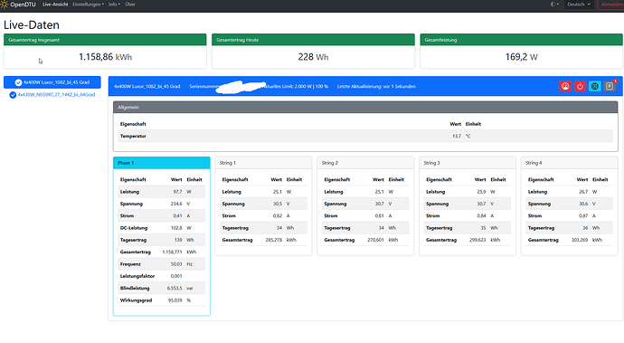Click the Frequenz row value 50,03
The width and height of the screenshot is (624, 343).
(x=176, y=264)
